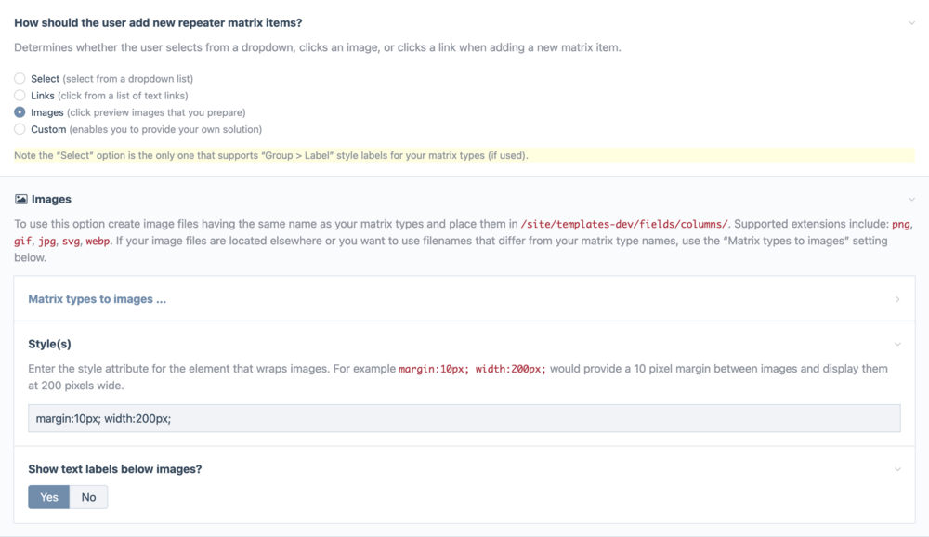
Task: Click the style attribute text field
Action: 464,418
